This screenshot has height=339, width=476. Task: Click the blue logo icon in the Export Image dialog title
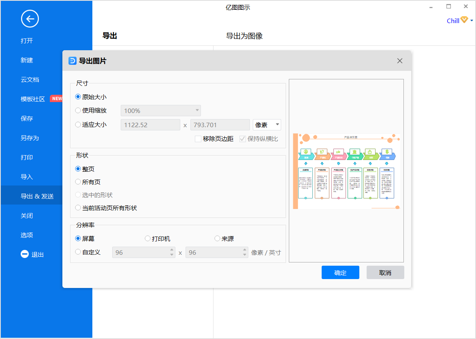click(x=72, y=61)
